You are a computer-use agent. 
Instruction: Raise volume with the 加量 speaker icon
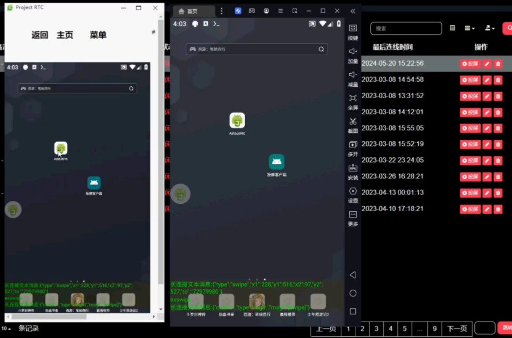[352, 52]
